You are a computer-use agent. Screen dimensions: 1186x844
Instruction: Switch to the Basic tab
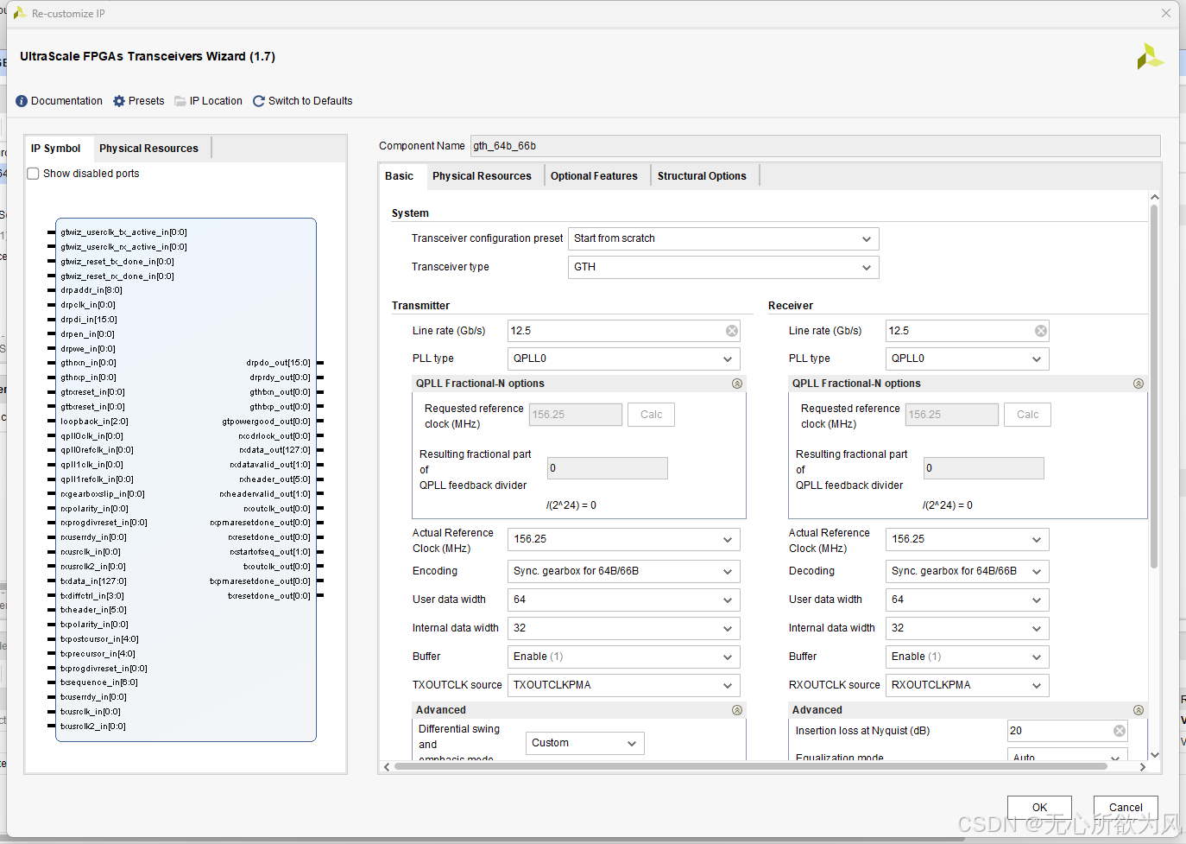point(399,175)
